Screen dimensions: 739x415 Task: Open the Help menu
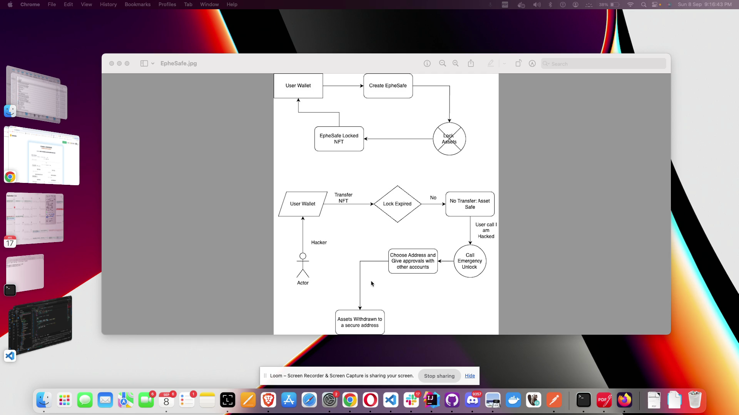click(232, 5)
